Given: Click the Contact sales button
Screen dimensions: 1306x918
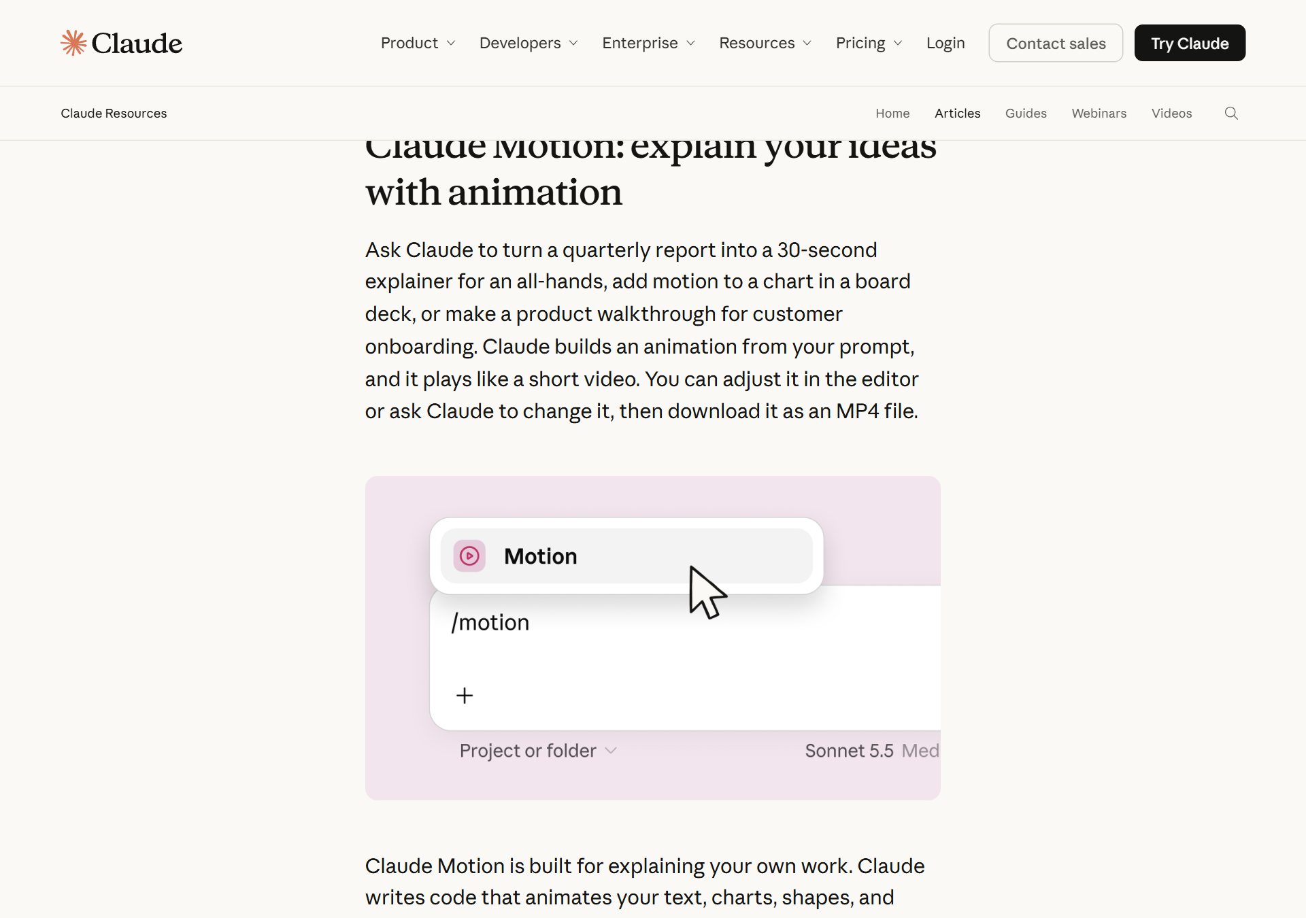Looking at the screenshot, I should tap(1056, 43).
